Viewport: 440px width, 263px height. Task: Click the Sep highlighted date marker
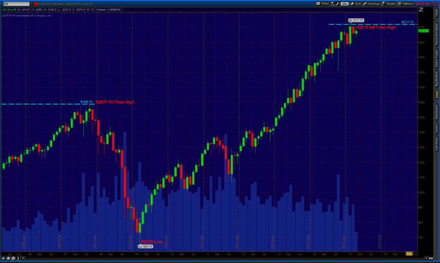(x=409, y=254)
